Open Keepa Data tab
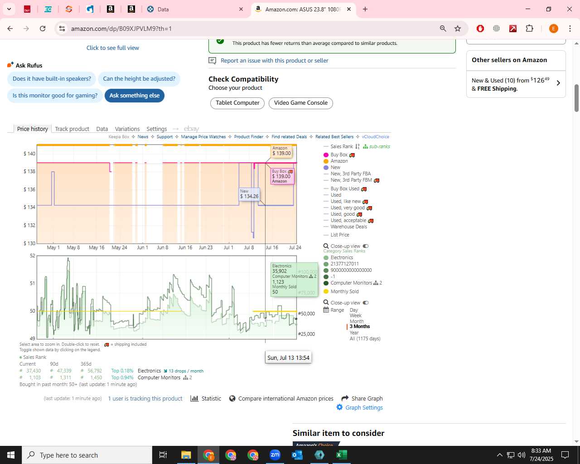 pos(102,129)
